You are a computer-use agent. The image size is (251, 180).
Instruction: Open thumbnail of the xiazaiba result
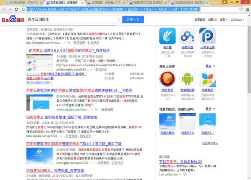40,103
